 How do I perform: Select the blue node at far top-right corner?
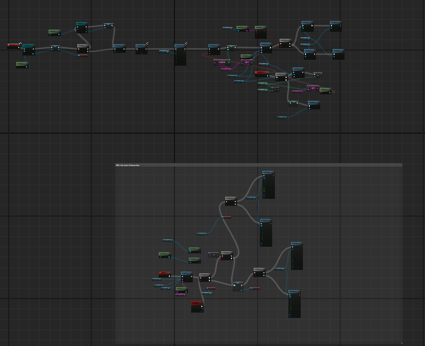(335, 26)
